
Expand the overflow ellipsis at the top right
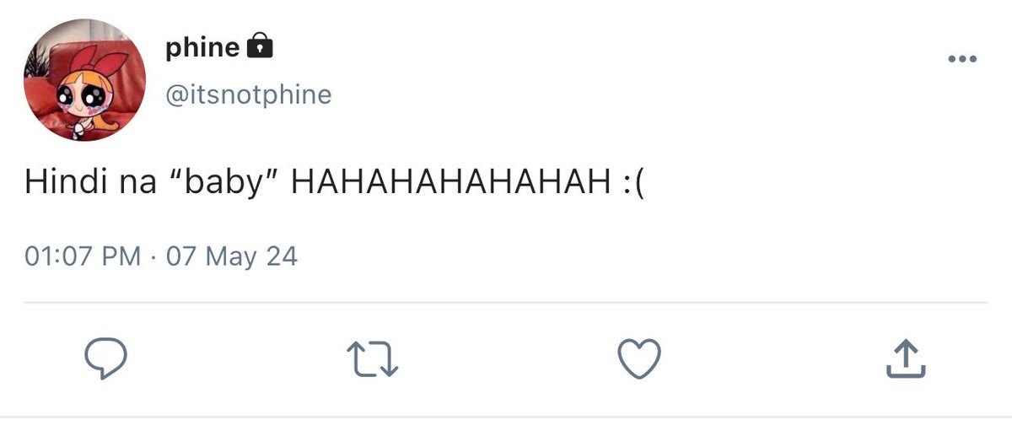(x=962, y=59)
